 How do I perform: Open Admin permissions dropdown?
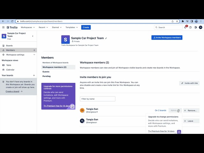[x=175, y=111]
